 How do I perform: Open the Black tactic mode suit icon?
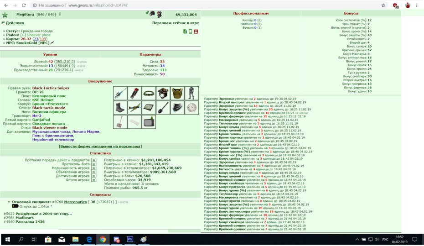point(192,94)
